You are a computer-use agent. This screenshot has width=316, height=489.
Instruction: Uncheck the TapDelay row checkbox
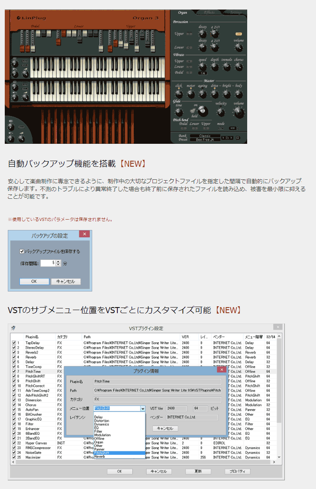tap(14, 343)
